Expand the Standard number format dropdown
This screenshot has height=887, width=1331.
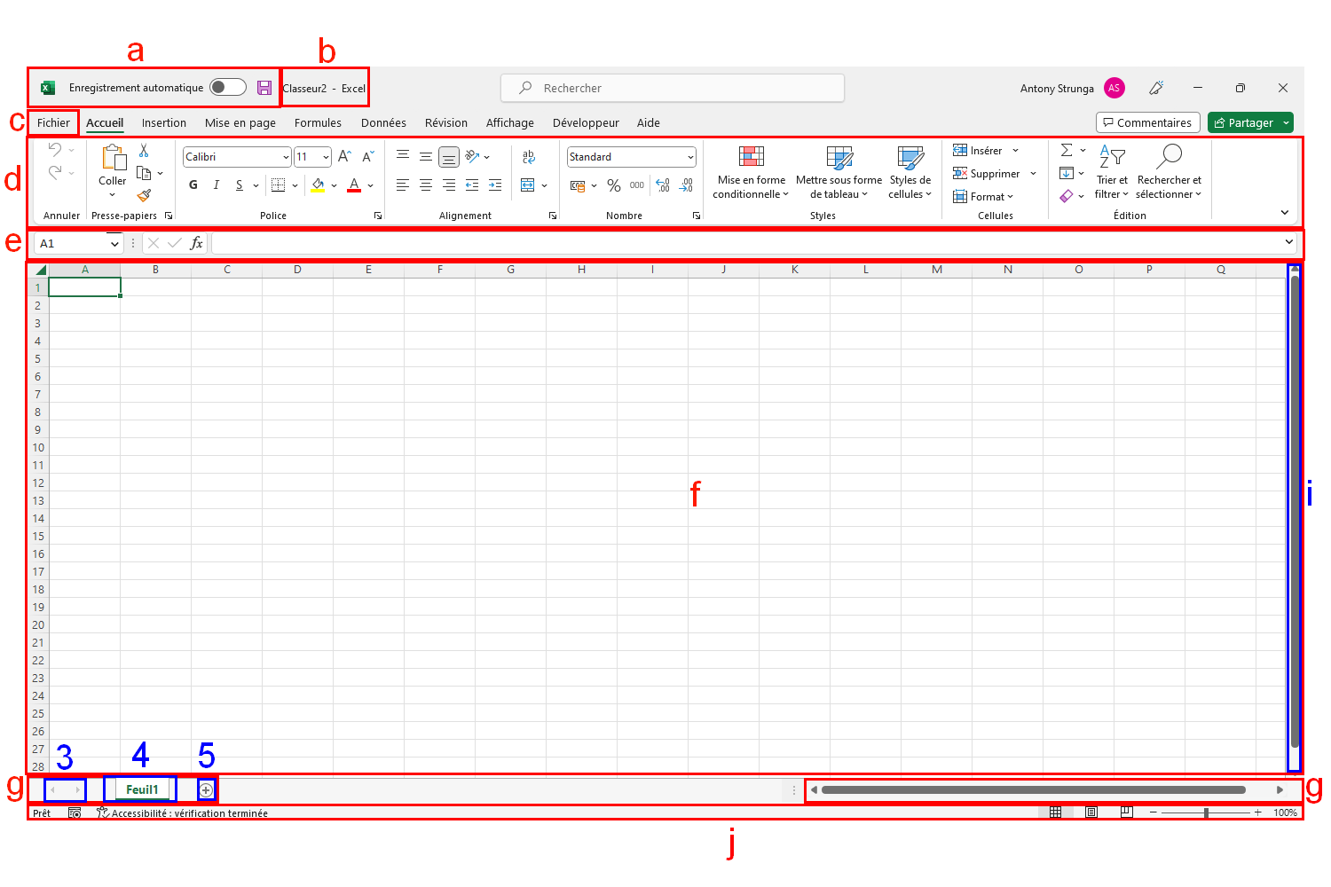pyautogui.click(x=690, y=157)
